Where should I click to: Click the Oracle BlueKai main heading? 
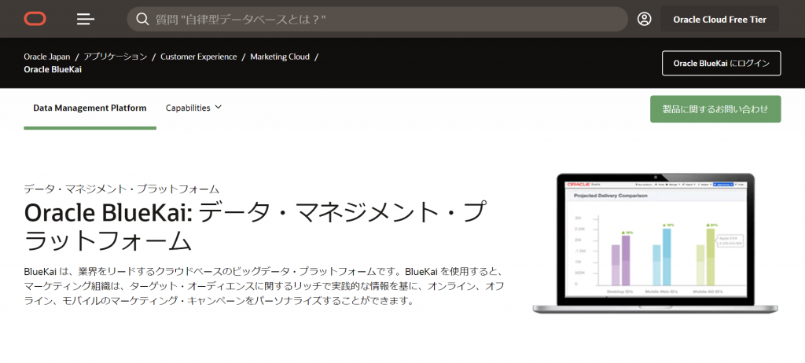tap(255, 226)
